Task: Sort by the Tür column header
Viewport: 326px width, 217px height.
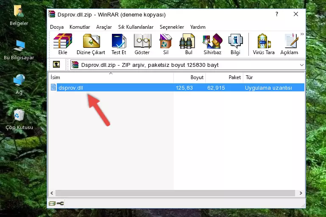Action: (x=273, y=77)
